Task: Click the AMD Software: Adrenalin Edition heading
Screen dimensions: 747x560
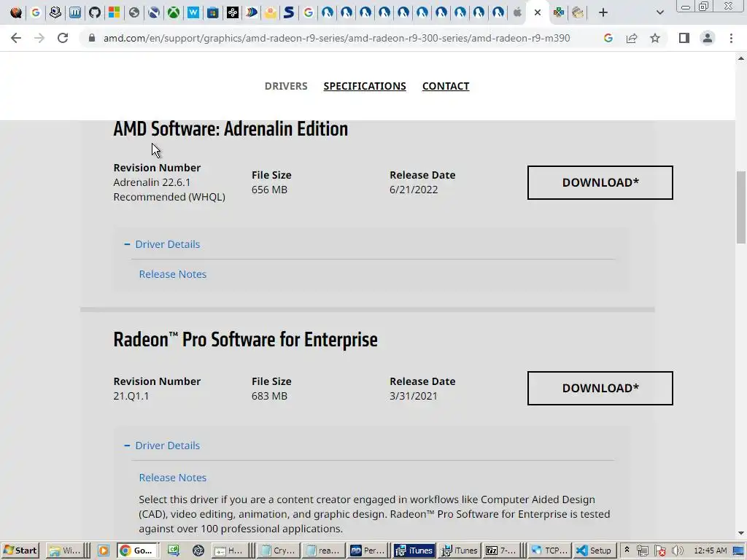Action: [x=231, y=129]
